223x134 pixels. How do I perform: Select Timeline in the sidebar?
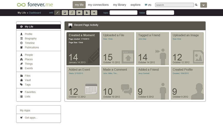pos(29,43)
